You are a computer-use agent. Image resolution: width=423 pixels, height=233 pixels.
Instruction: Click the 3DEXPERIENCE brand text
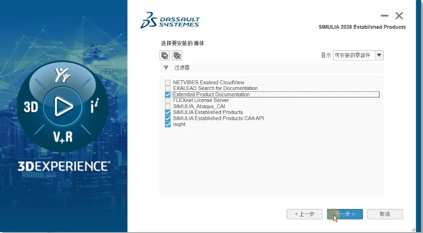[64, 166]
